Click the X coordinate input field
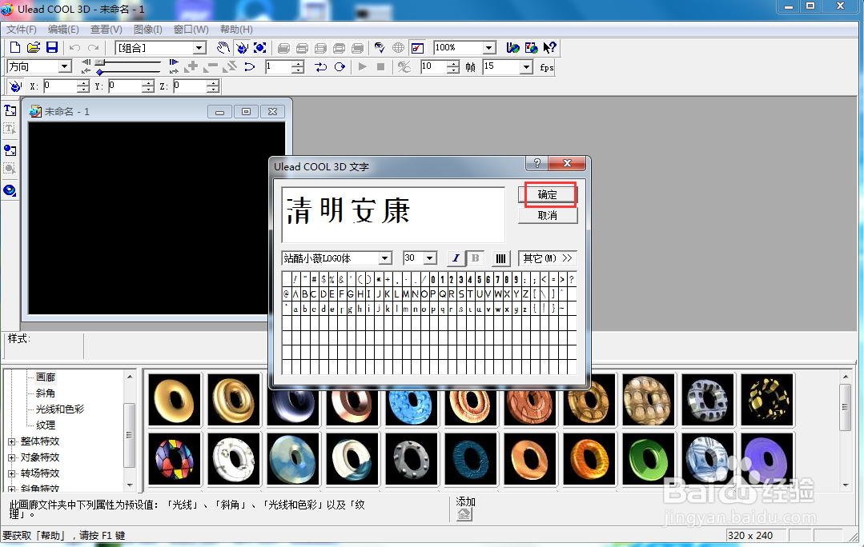 pos(60,86)
